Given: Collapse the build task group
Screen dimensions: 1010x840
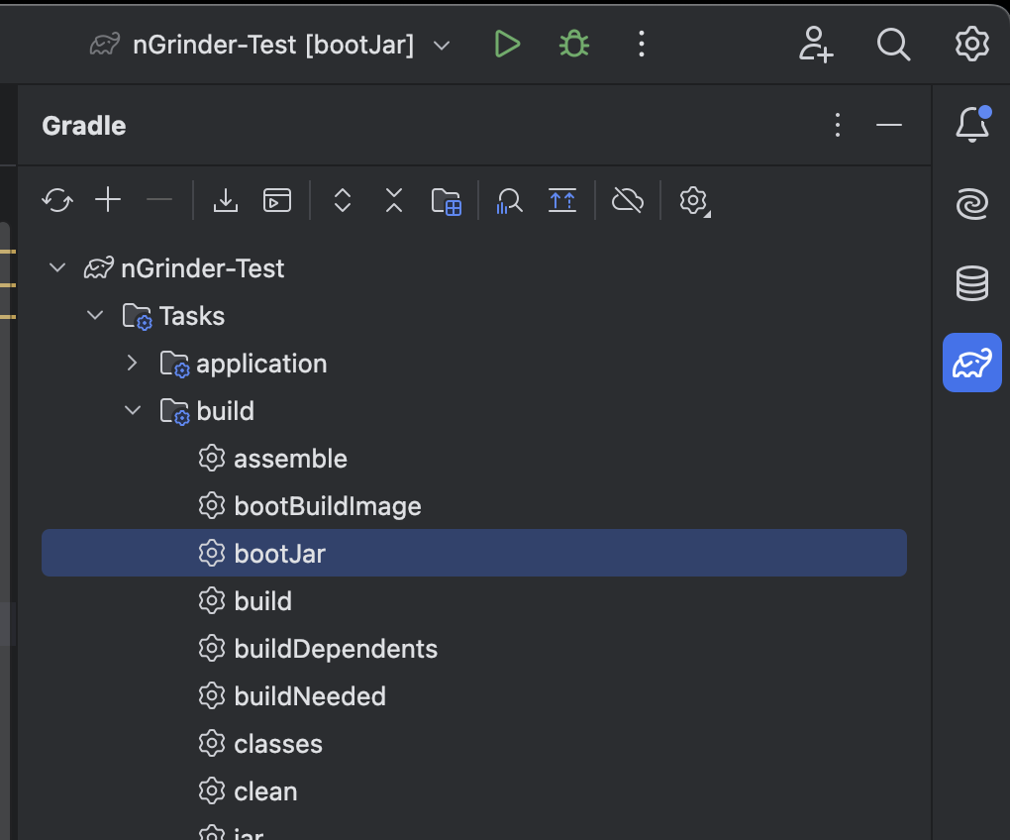Looking at the screenshot, I should click(132, 410).
